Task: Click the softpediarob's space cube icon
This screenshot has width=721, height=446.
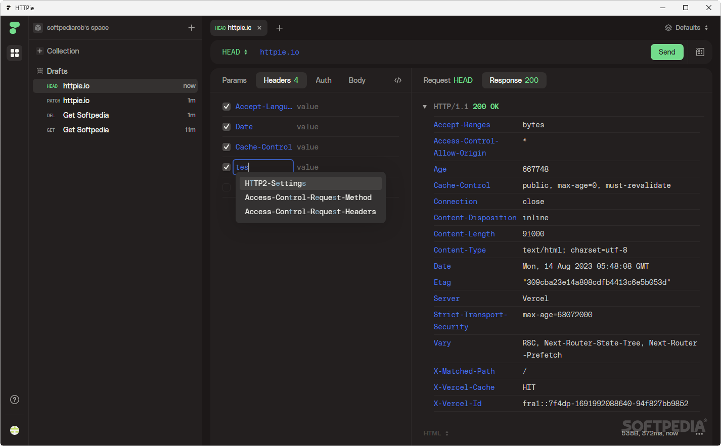Action: [x=38, y=28]
